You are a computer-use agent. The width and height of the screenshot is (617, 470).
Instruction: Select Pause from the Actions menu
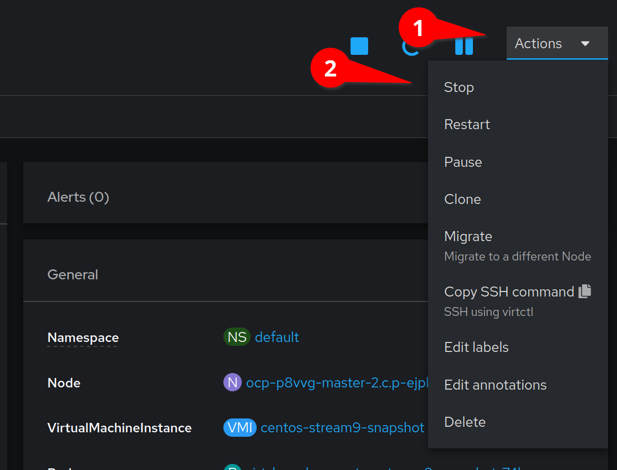tap(463, 162)
